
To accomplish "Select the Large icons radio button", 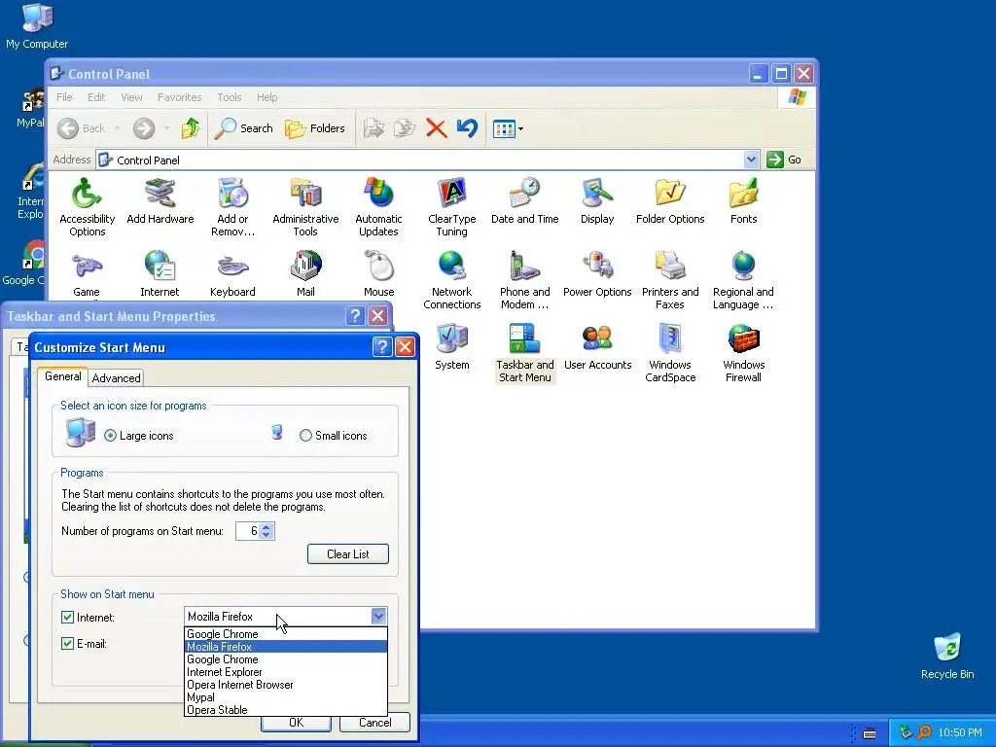I will point(111,435).
